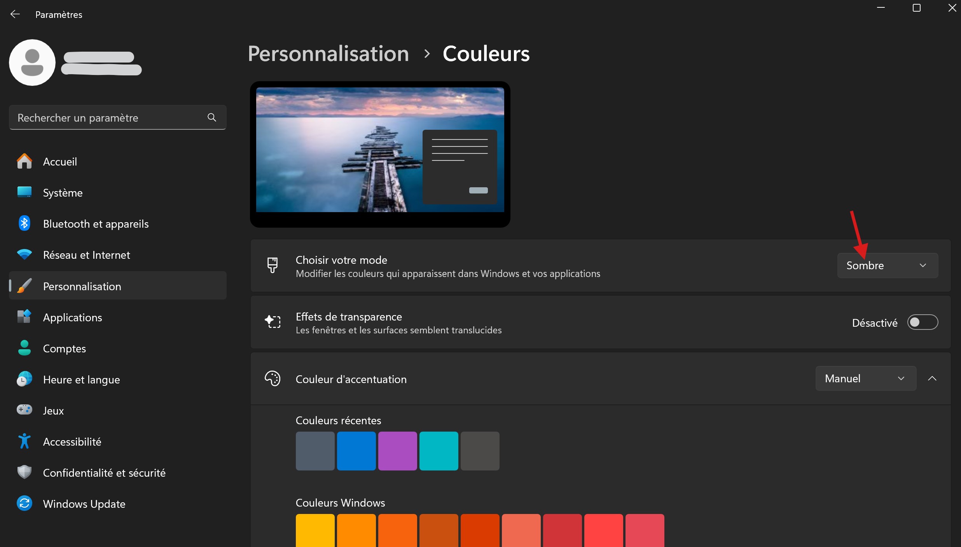Open Comptes settings
961x547 pixels.
[118, 348]
